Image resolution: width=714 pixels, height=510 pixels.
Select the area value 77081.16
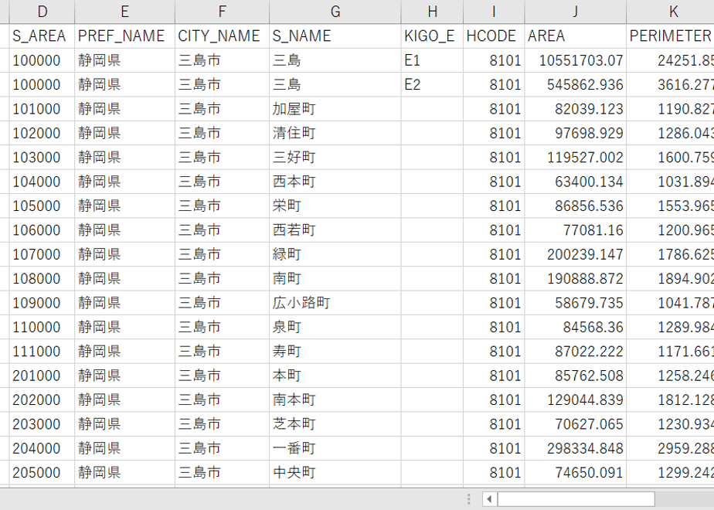coord(575,230)
